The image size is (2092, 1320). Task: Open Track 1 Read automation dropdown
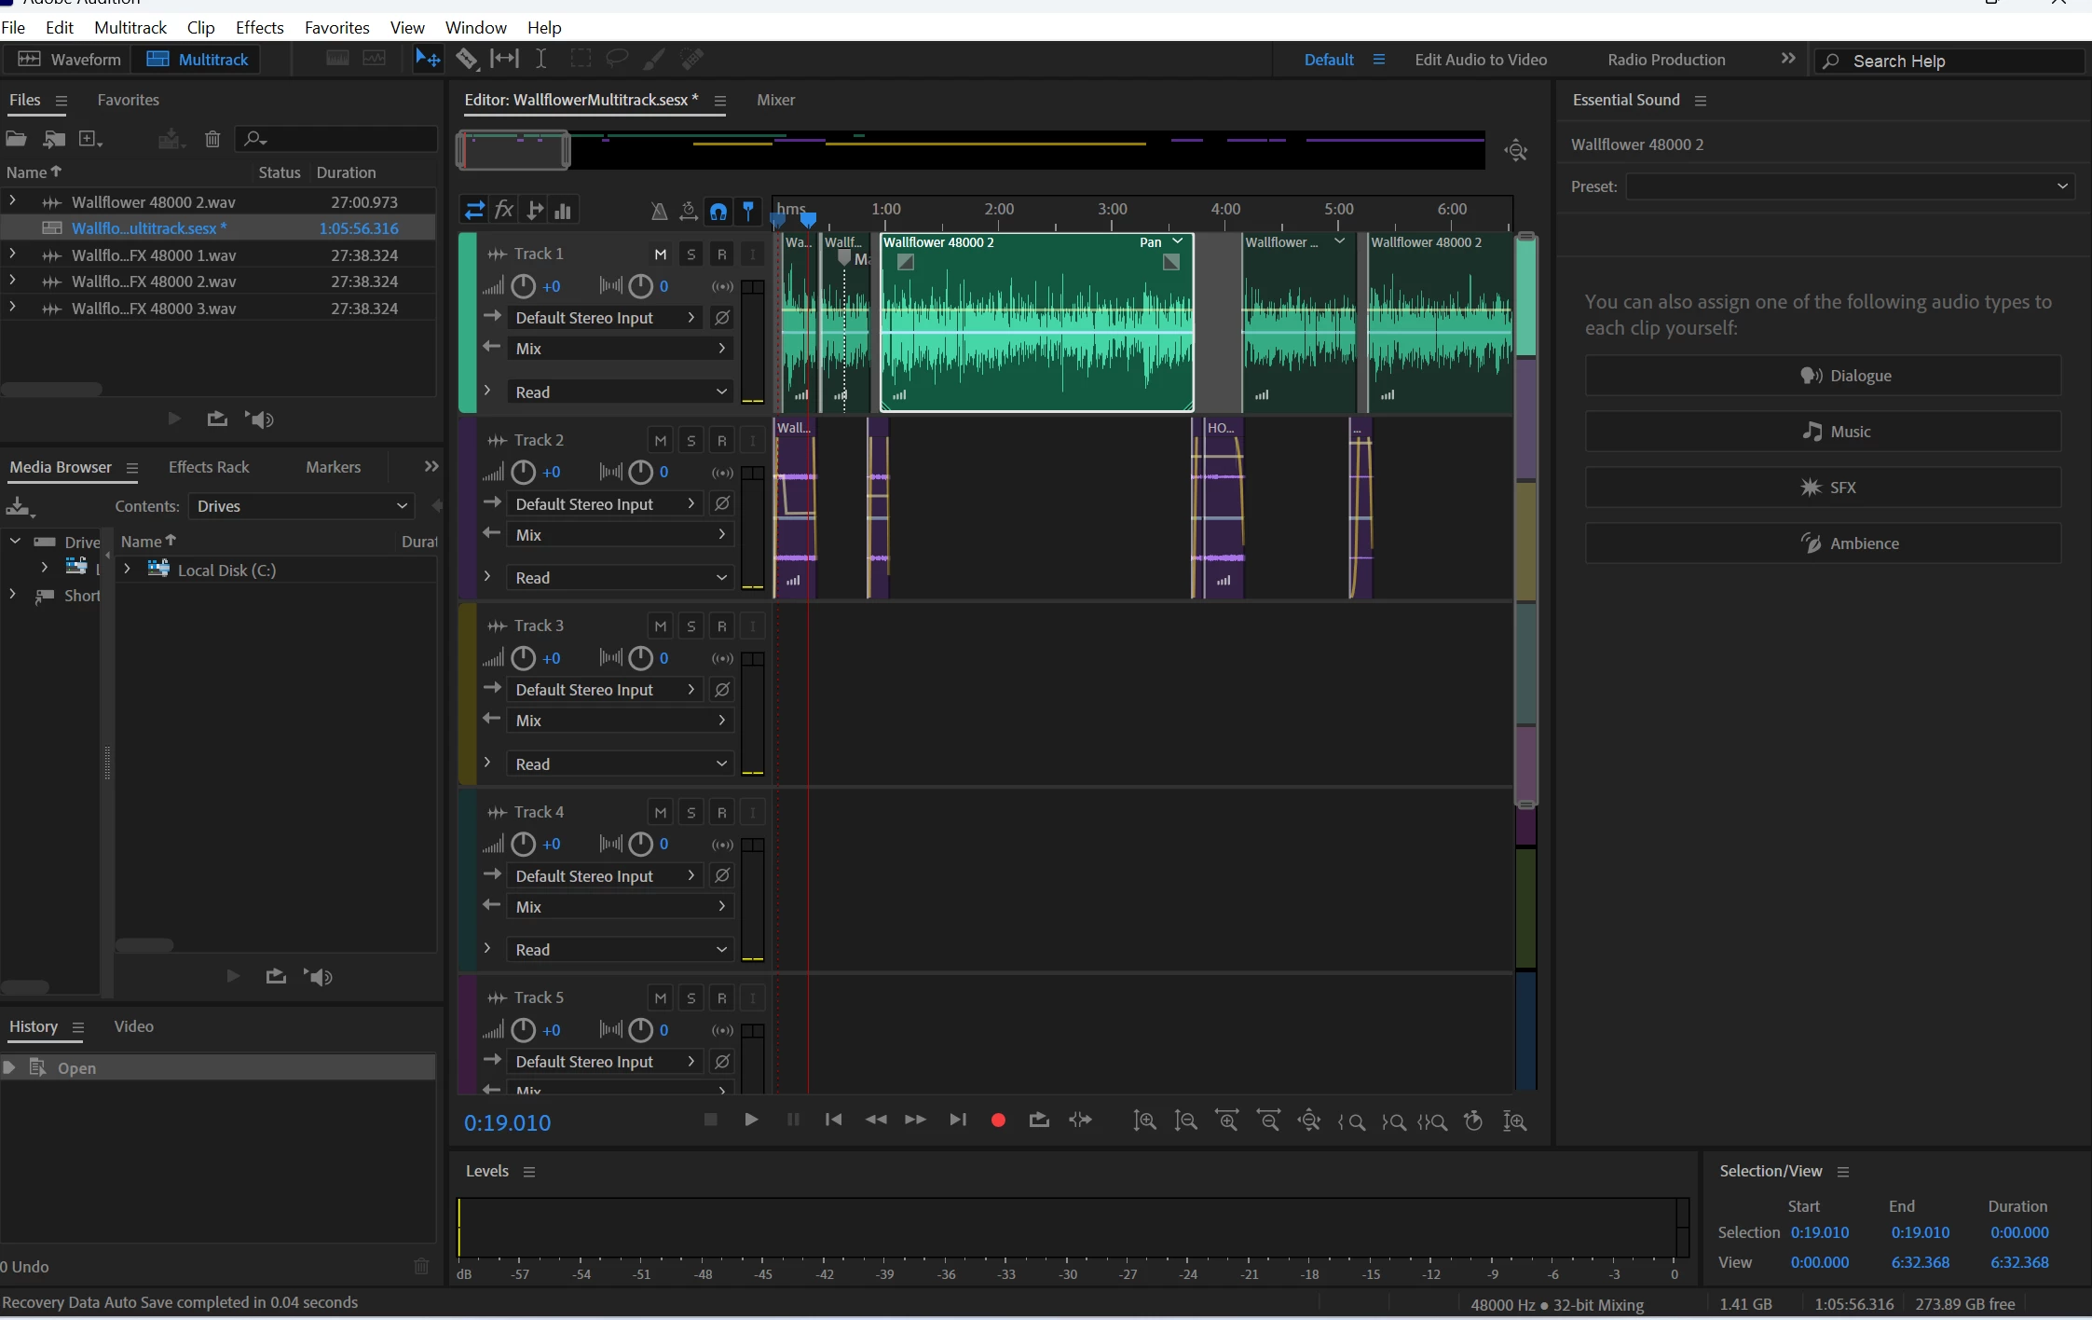point(620,392)
